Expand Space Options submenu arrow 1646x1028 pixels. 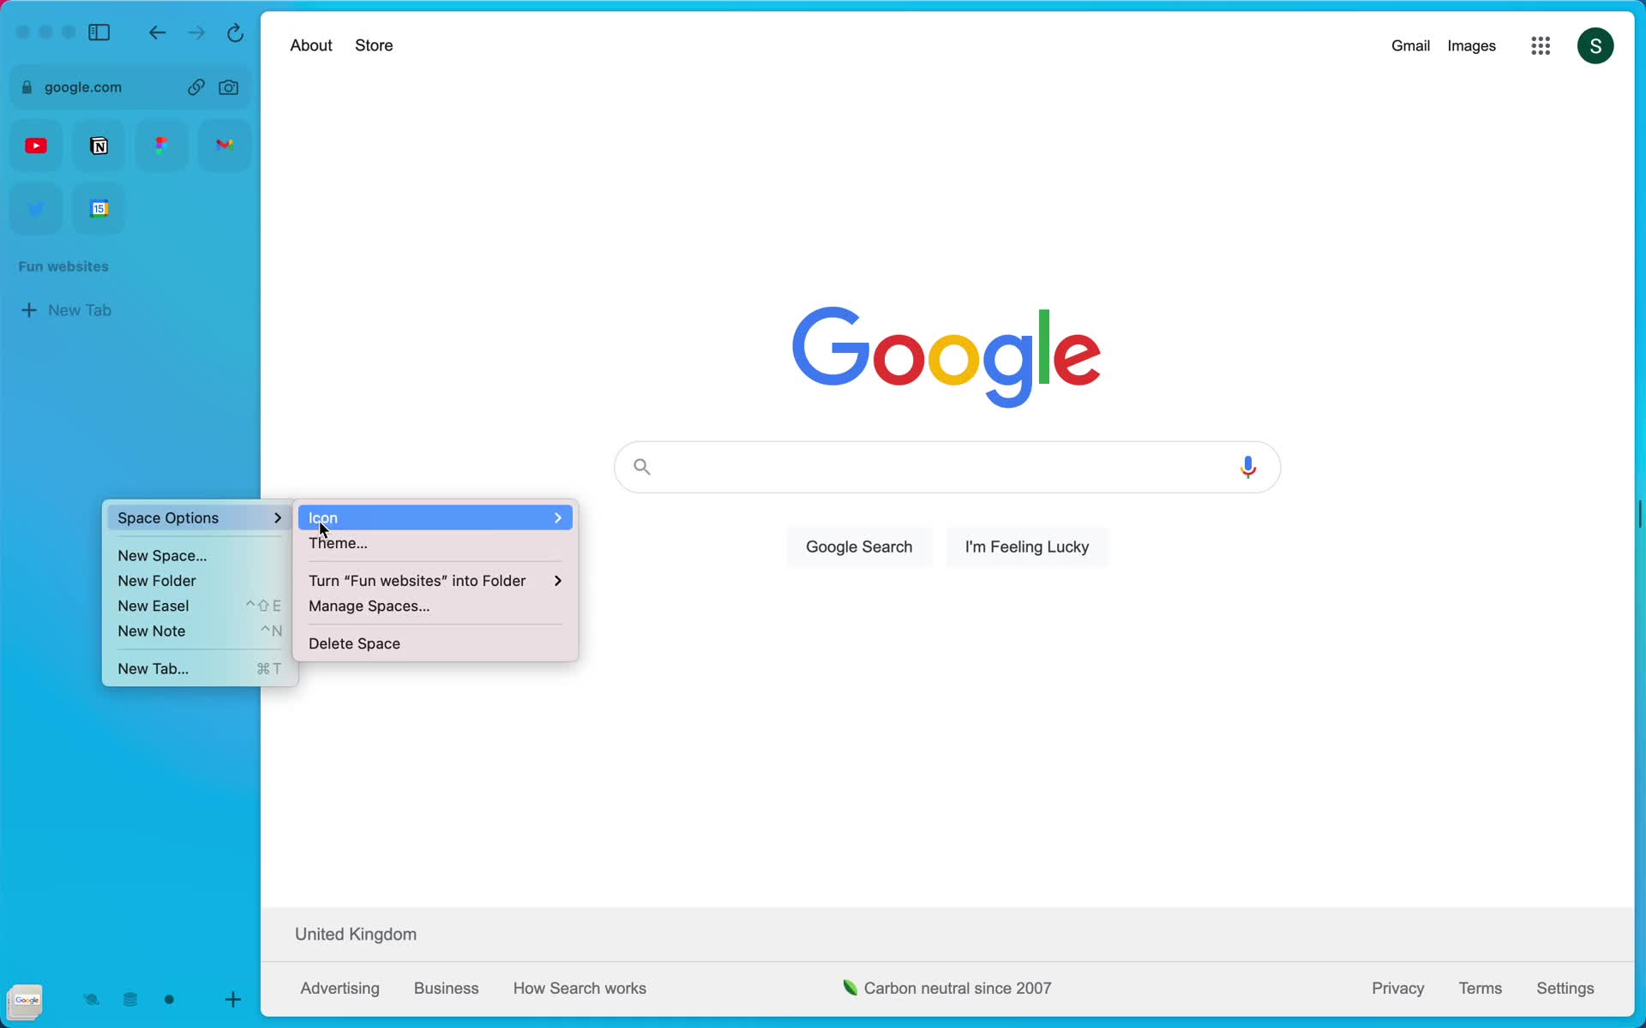(277, 517)
